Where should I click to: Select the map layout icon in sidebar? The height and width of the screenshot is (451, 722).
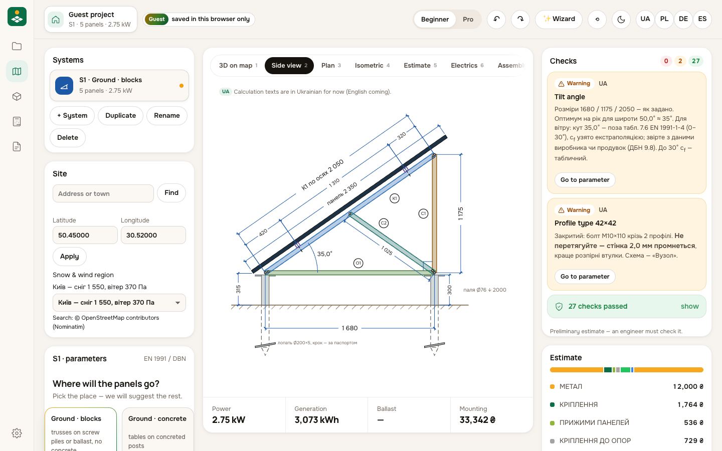click(x=17, y=71)
